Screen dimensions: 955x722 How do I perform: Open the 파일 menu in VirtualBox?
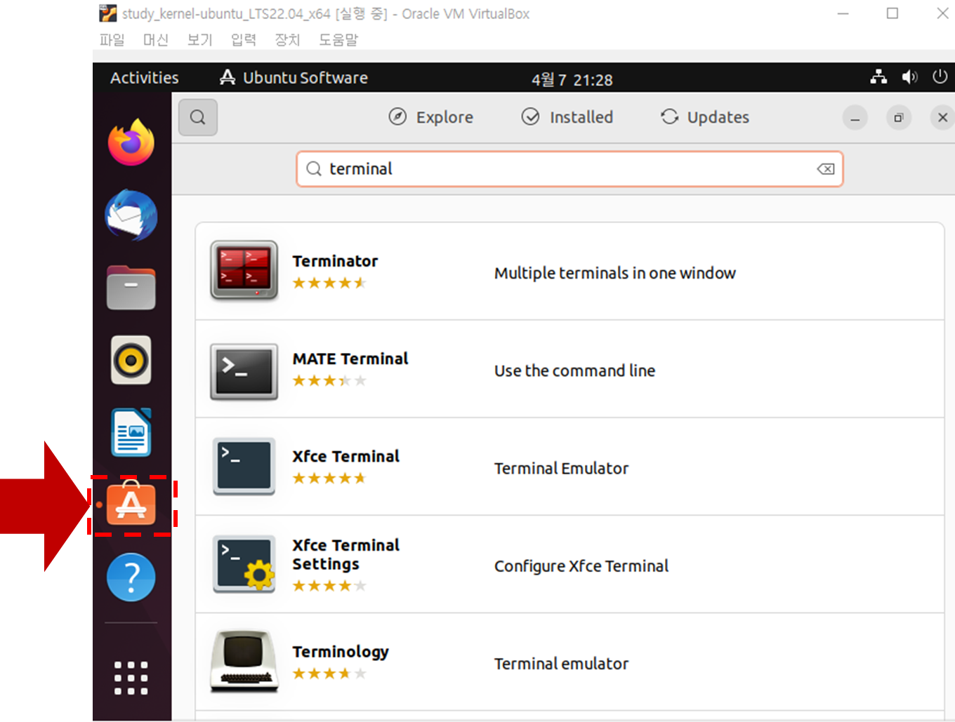point(112,40)
